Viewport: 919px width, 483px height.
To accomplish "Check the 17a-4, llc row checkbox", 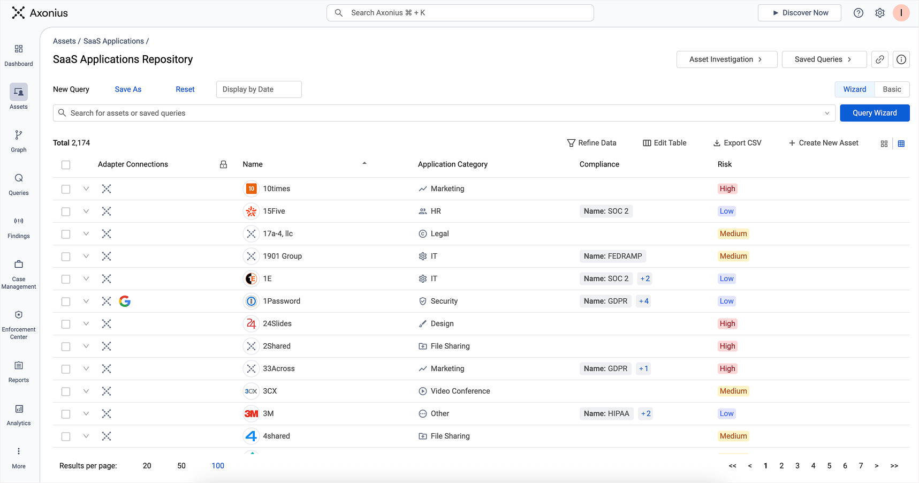I will coord(66,234).
